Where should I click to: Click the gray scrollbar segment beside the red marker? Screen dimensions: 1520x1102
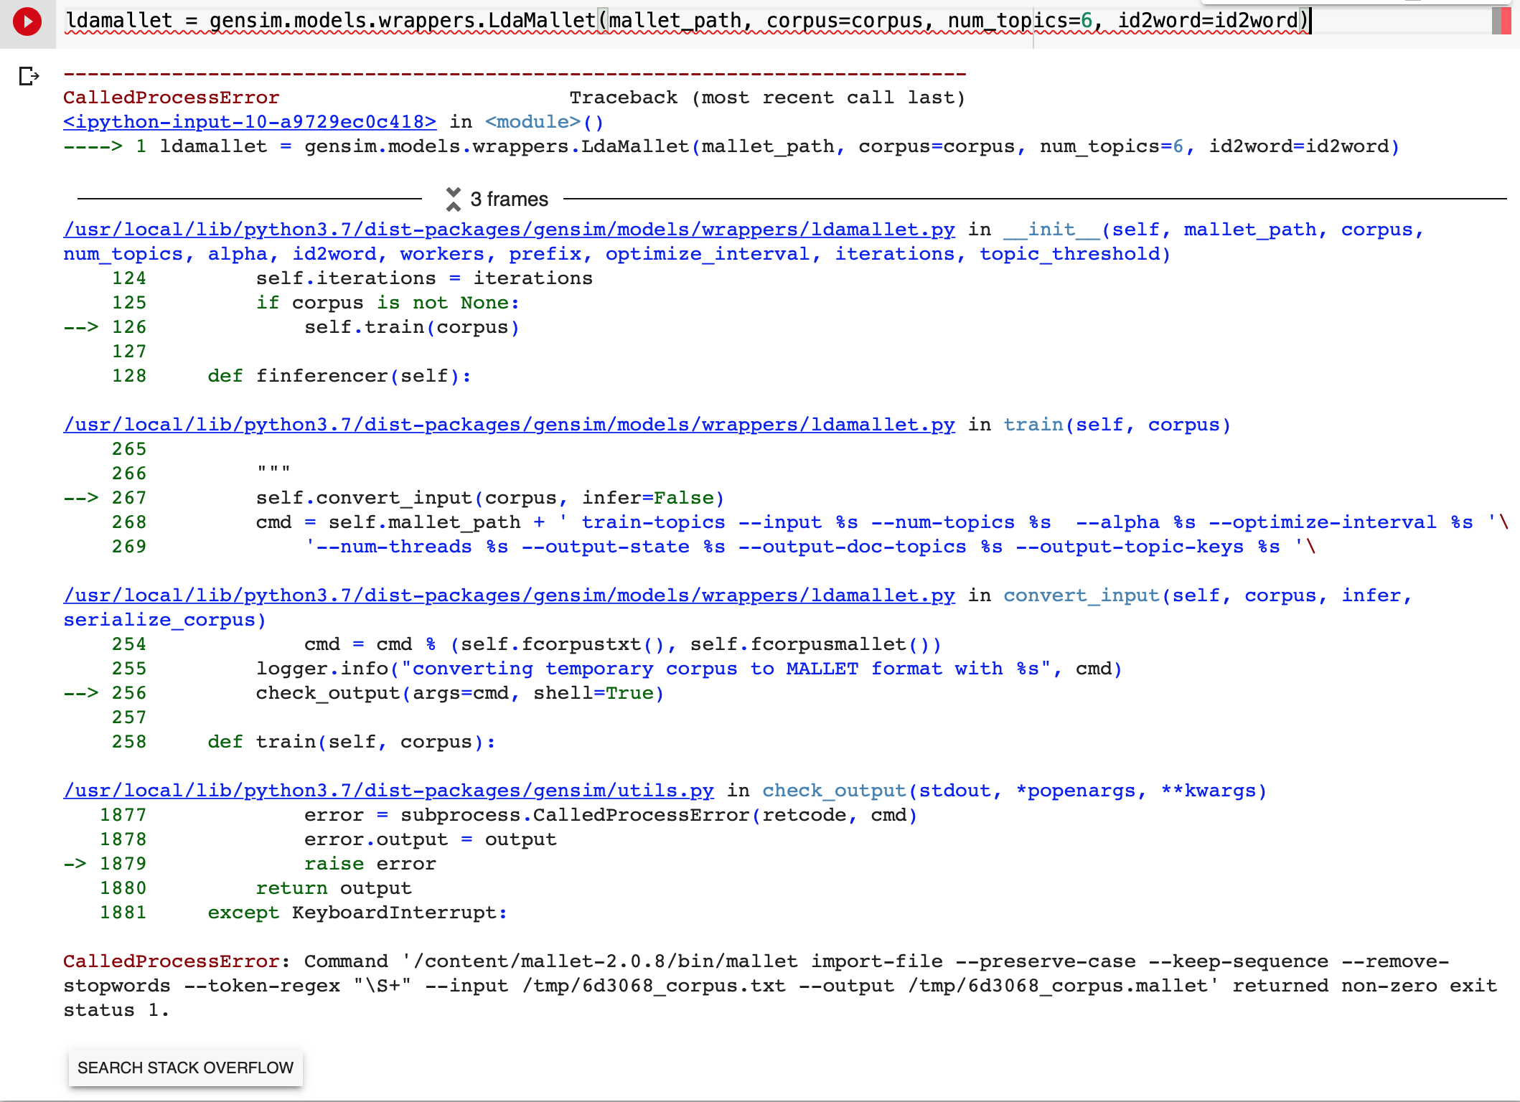[1497, 20]
